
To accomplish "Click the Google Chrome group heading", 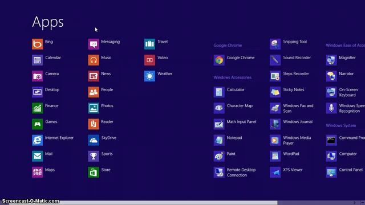I will coord(228,46).
